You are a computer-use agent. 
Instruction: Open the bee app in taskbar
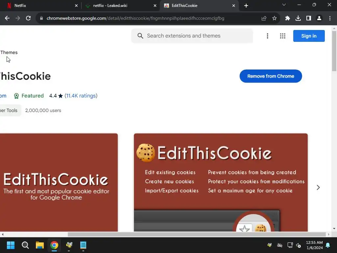(x=69, y=245)
